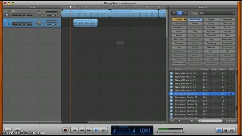Adjust the volume slider of the second Kits track
The height and width of the screenshot is (136, 242).
pos(53,25)
